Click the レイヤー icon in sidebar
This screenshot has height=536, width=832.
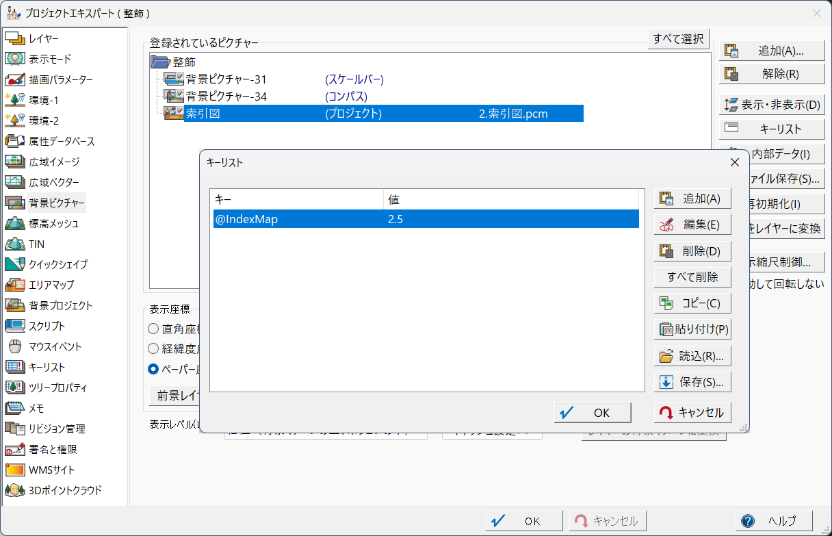15,38
